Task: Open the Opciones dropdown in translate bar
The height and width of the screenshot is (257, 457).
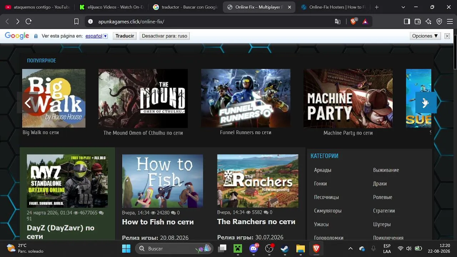Action: (x=425, y=36)
